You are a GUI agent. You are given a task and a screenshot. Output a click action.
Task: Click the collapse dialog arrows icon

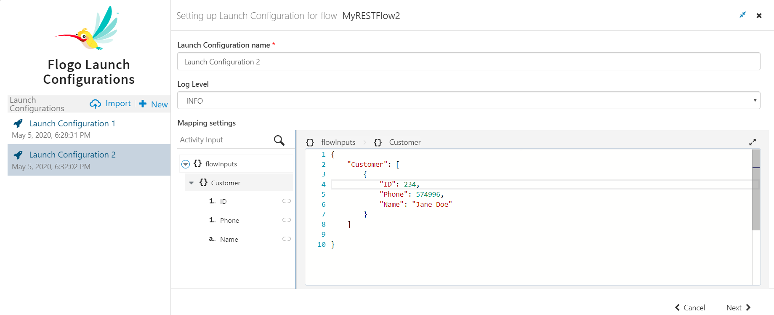coord(742,15)
